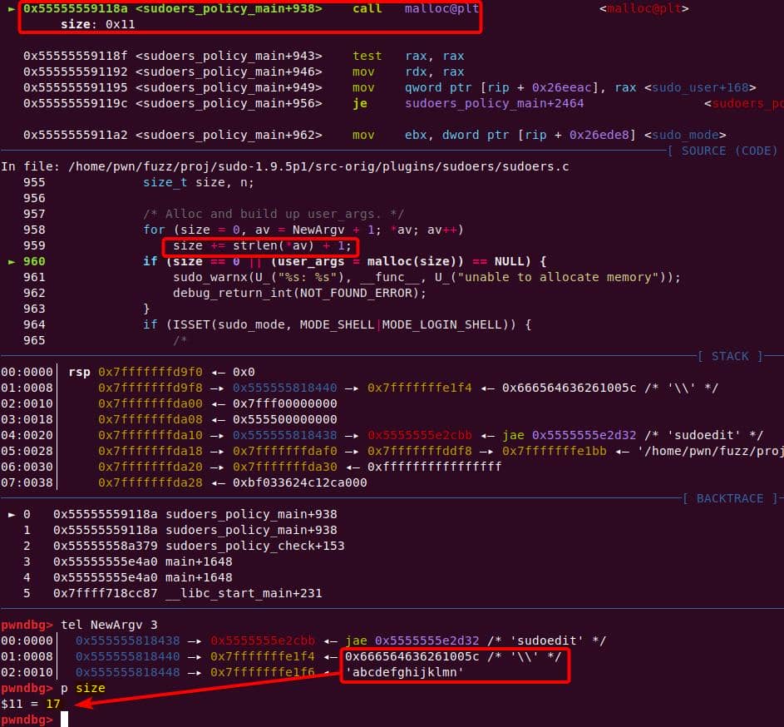The height and width of the screenshot is (727, 784).
Task: Select the '/home/pwn/fuzz/proj' stack string
Action: (710, 451)
